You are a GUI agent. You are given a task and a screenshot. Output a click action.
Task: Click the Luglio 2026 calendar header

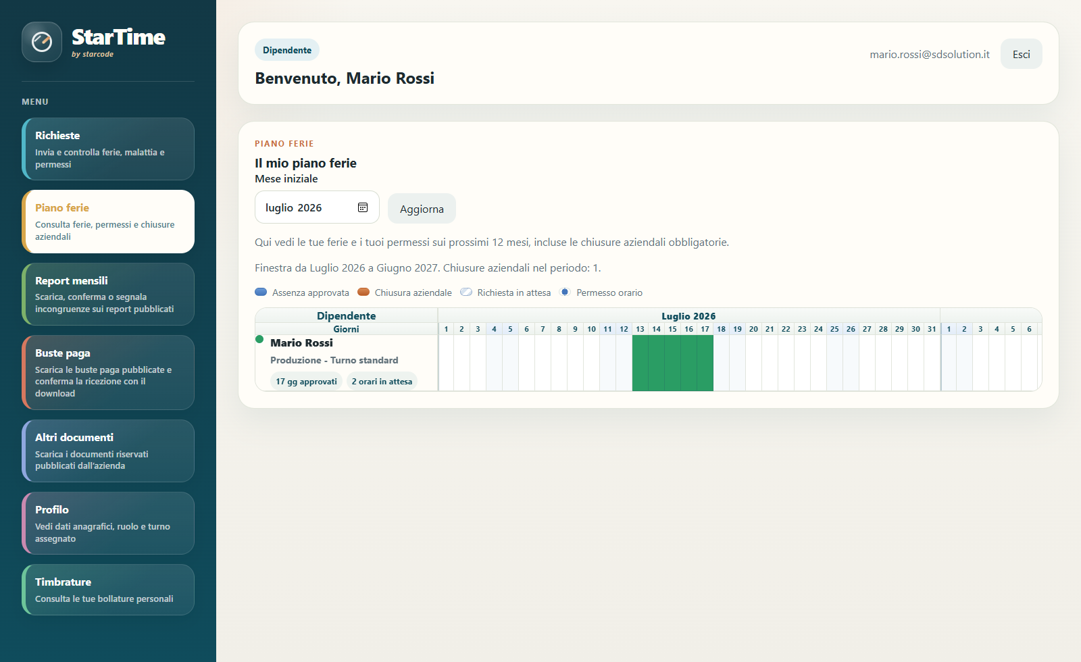[688, 315]
